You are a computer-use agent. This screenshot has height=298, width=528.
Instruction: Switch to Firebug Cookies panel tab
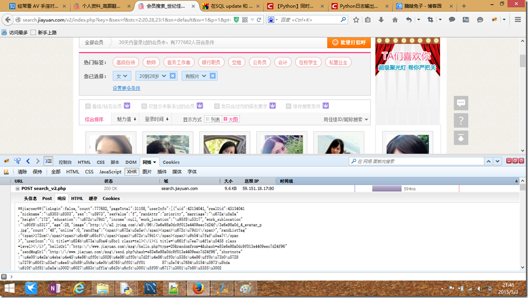[x=171, y=162]
